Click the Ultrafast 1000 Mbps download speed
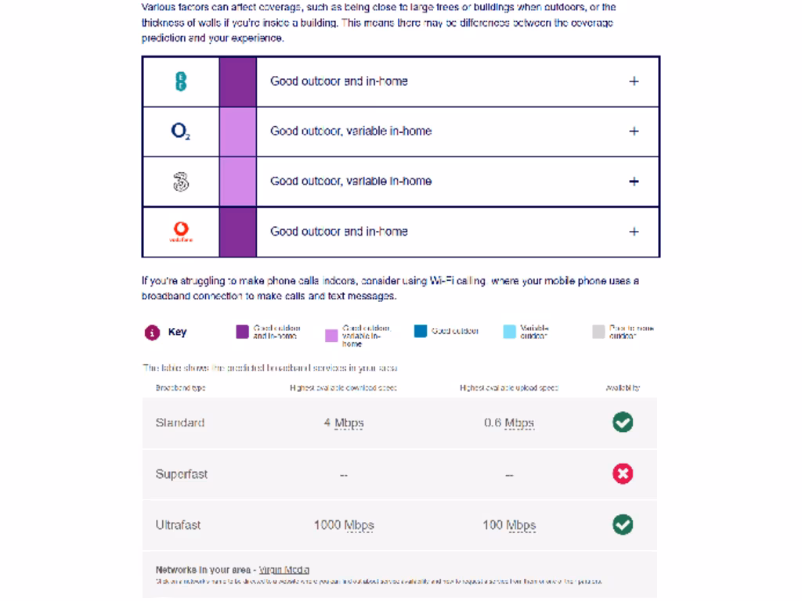The image size is (802, 601). pos(344,524)
